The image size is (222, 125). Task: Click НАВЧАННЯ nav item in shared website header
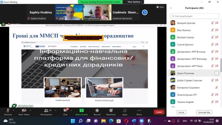point(105,47)
